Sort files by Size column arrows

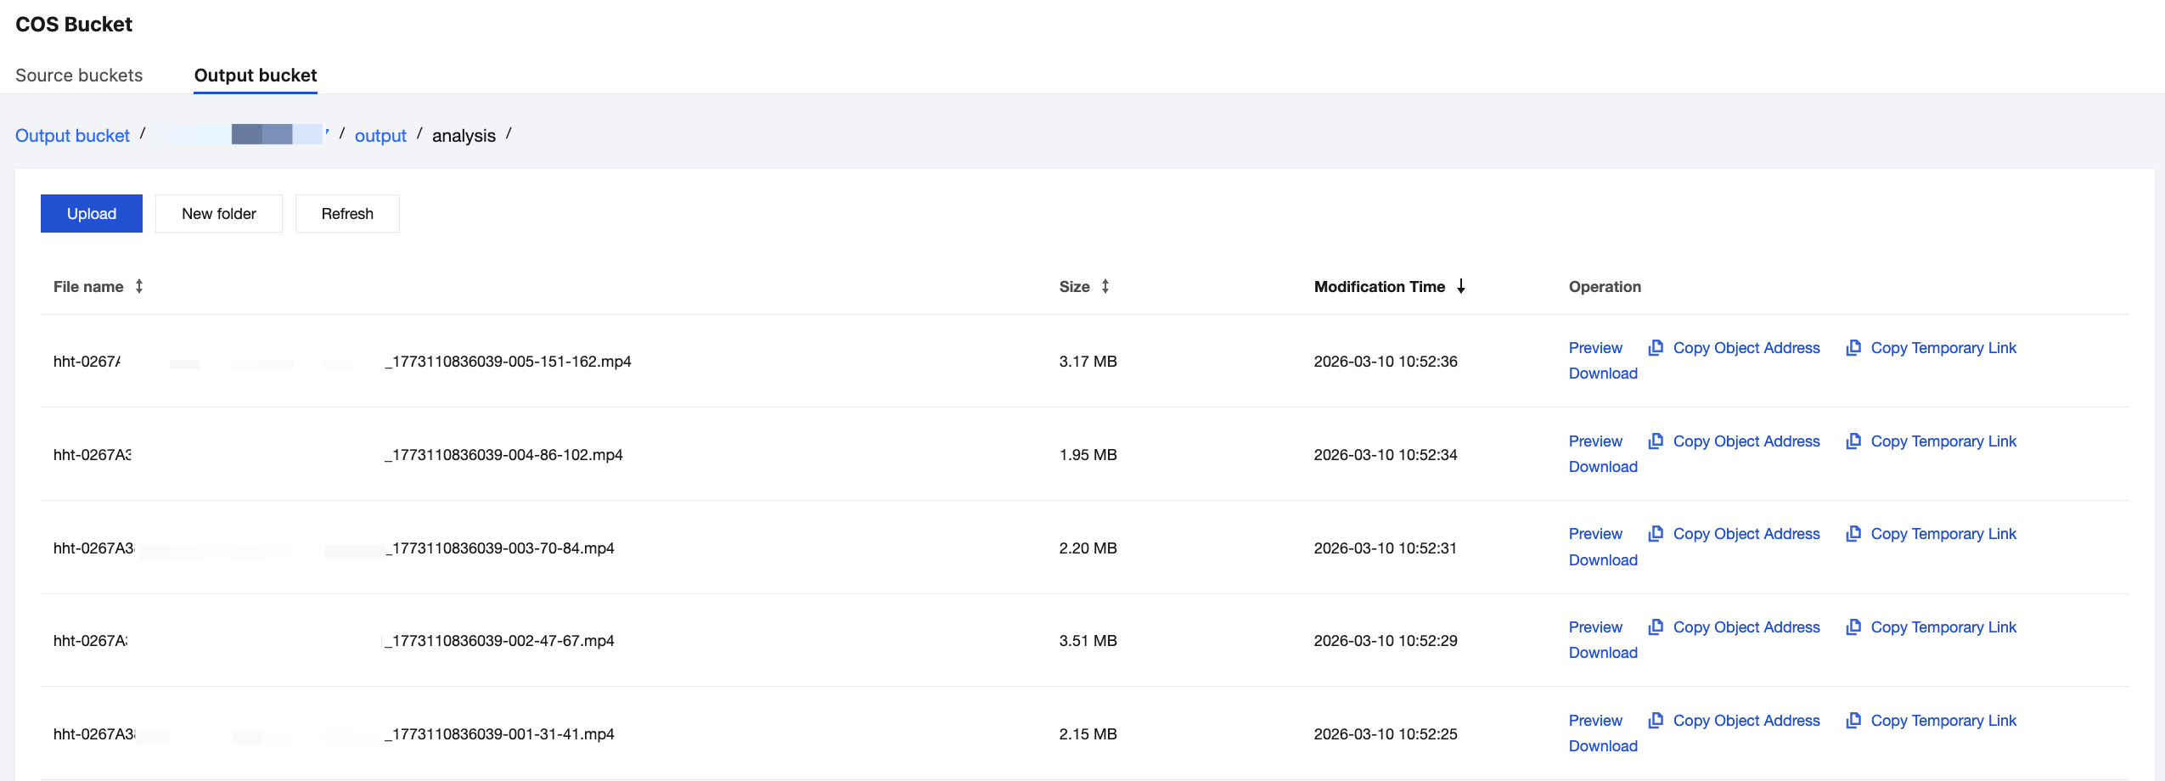(1105, 287)
